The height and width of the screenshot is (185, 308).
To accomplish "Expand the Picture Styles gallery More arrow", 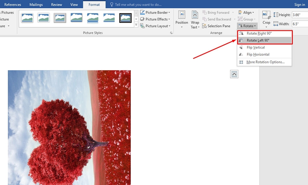I will click(136, 25).
